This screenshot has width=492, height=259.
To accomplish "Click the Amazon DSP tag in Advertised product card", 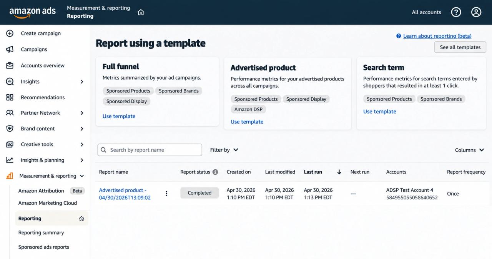I will pos(248,109).
